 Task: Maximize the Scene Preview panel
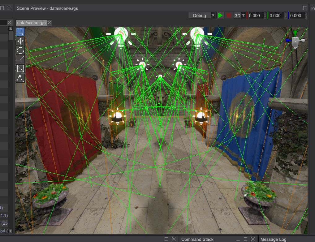click(305, 8)
